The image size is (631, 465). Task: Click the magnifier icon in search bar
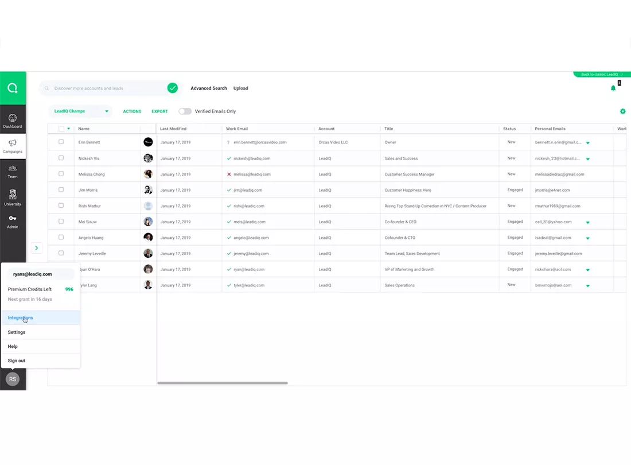tap(46, 88)
